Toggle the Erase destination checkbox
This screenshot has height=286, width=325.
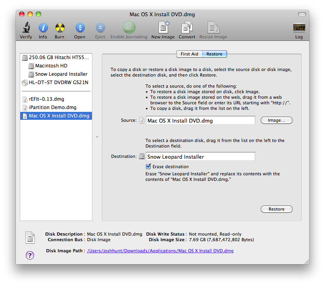click(148, 166)
